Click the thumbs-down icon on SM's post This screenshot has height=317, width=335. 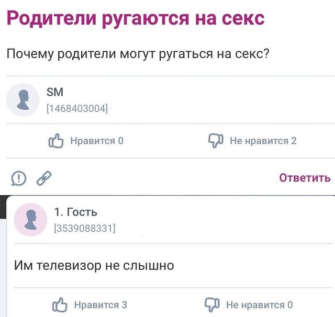pos(216,140)
